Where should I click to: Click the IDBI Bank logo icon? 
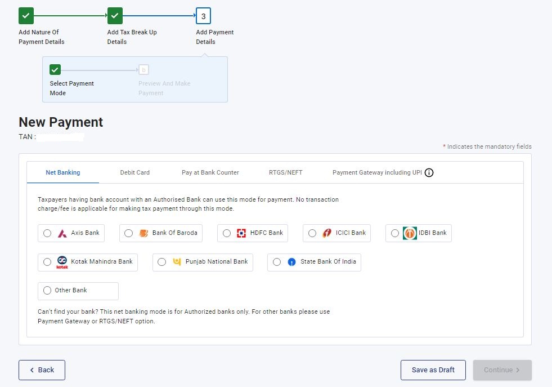click(x=410, y=233)
